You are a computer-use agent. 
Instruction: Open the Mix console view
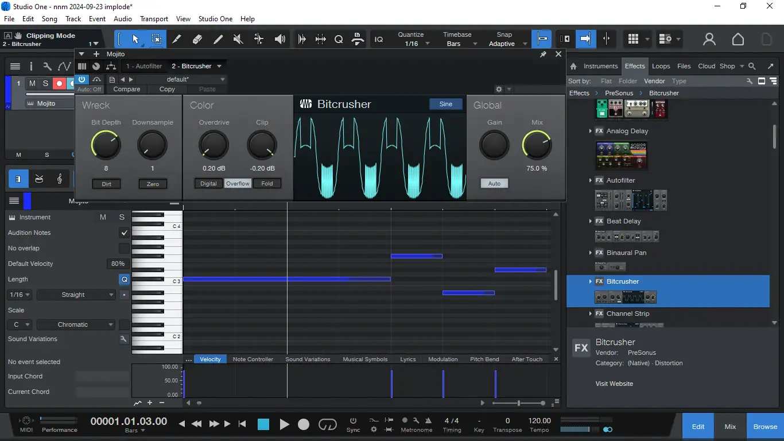730,427
